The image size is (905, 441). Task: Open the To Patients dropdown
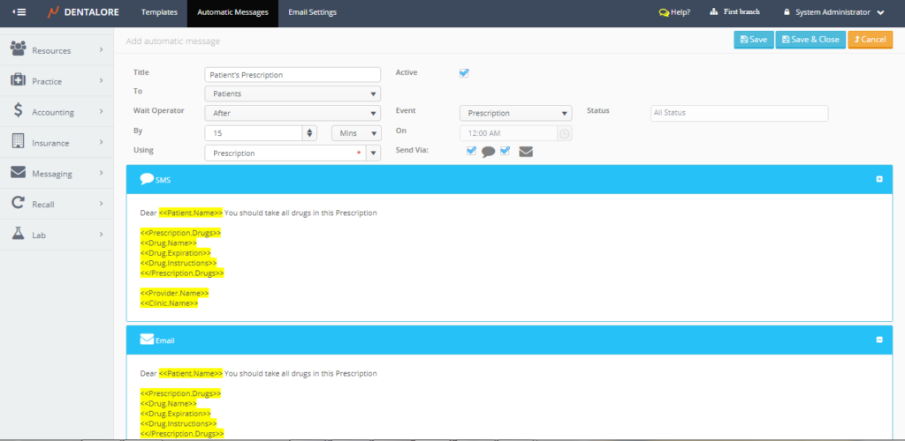(x=292, y=93)
